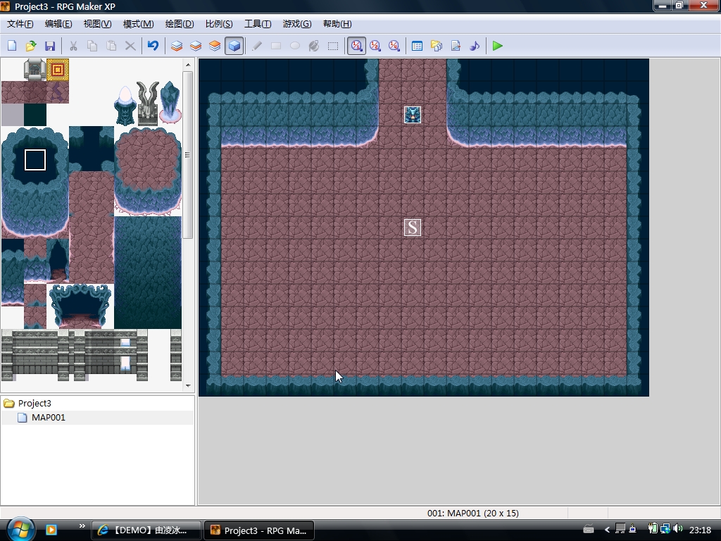Select the Ellipse drawing tool
721x541 pixels.
coord(295,46)
